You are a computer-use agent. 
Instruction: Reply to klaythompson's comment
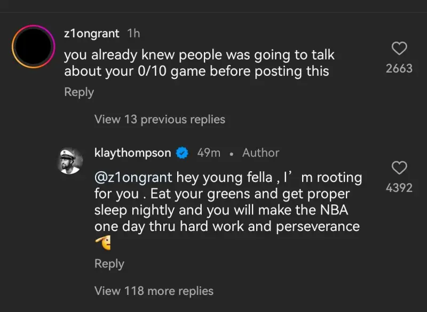point(109,263)
